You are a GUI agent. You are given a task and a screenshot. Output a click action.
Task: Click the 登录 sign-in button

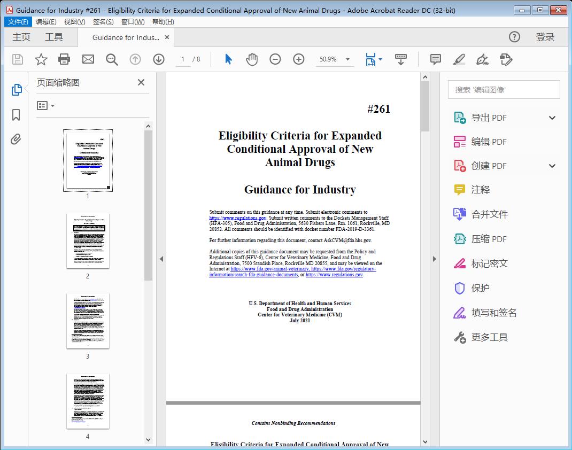click(545, 37)
